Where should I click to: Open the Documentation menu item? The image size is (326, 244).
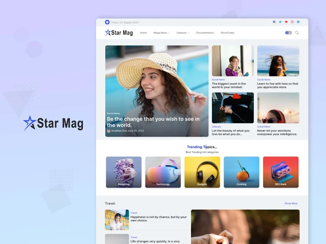pyautogui.click(x=205, y=33)
